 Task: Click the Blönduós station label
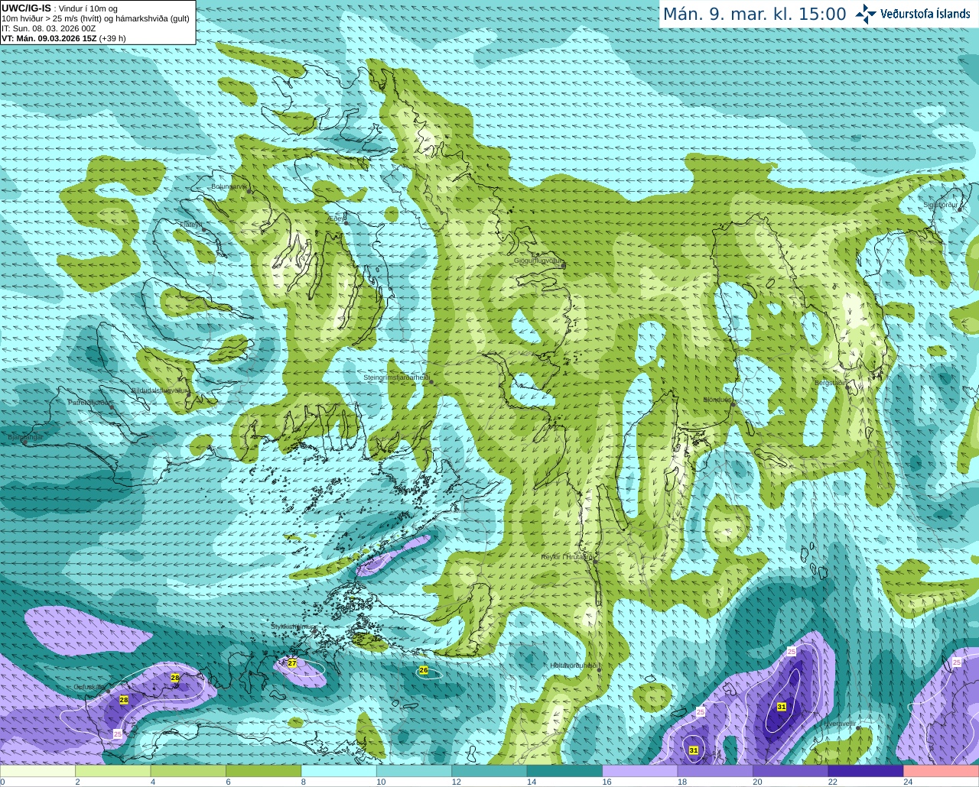[718, 400]
